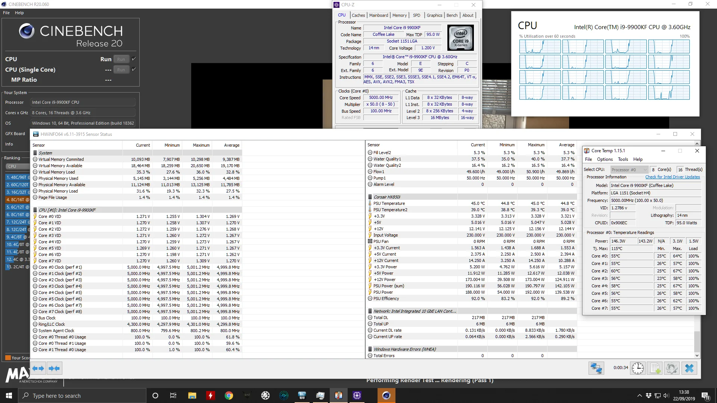
Task: Open Task View button on taskbar
Action: (173, 396)
